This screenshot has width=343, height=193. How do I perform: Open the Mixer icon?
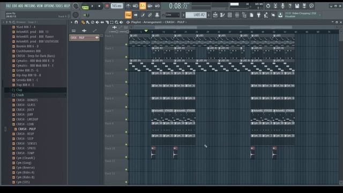point(237,15)
